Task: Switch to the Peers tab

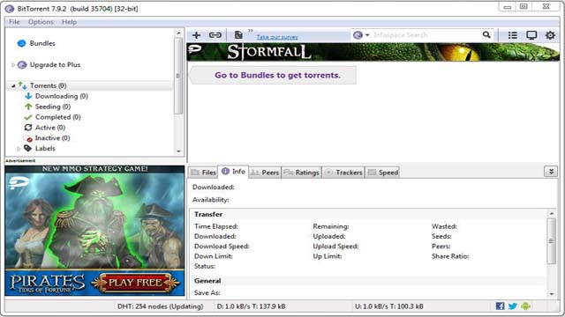Action: click(x=265, y=173)
